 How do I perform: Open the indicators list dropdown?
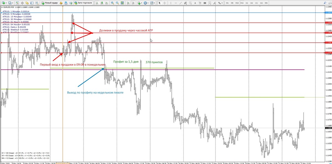(142, 3)
